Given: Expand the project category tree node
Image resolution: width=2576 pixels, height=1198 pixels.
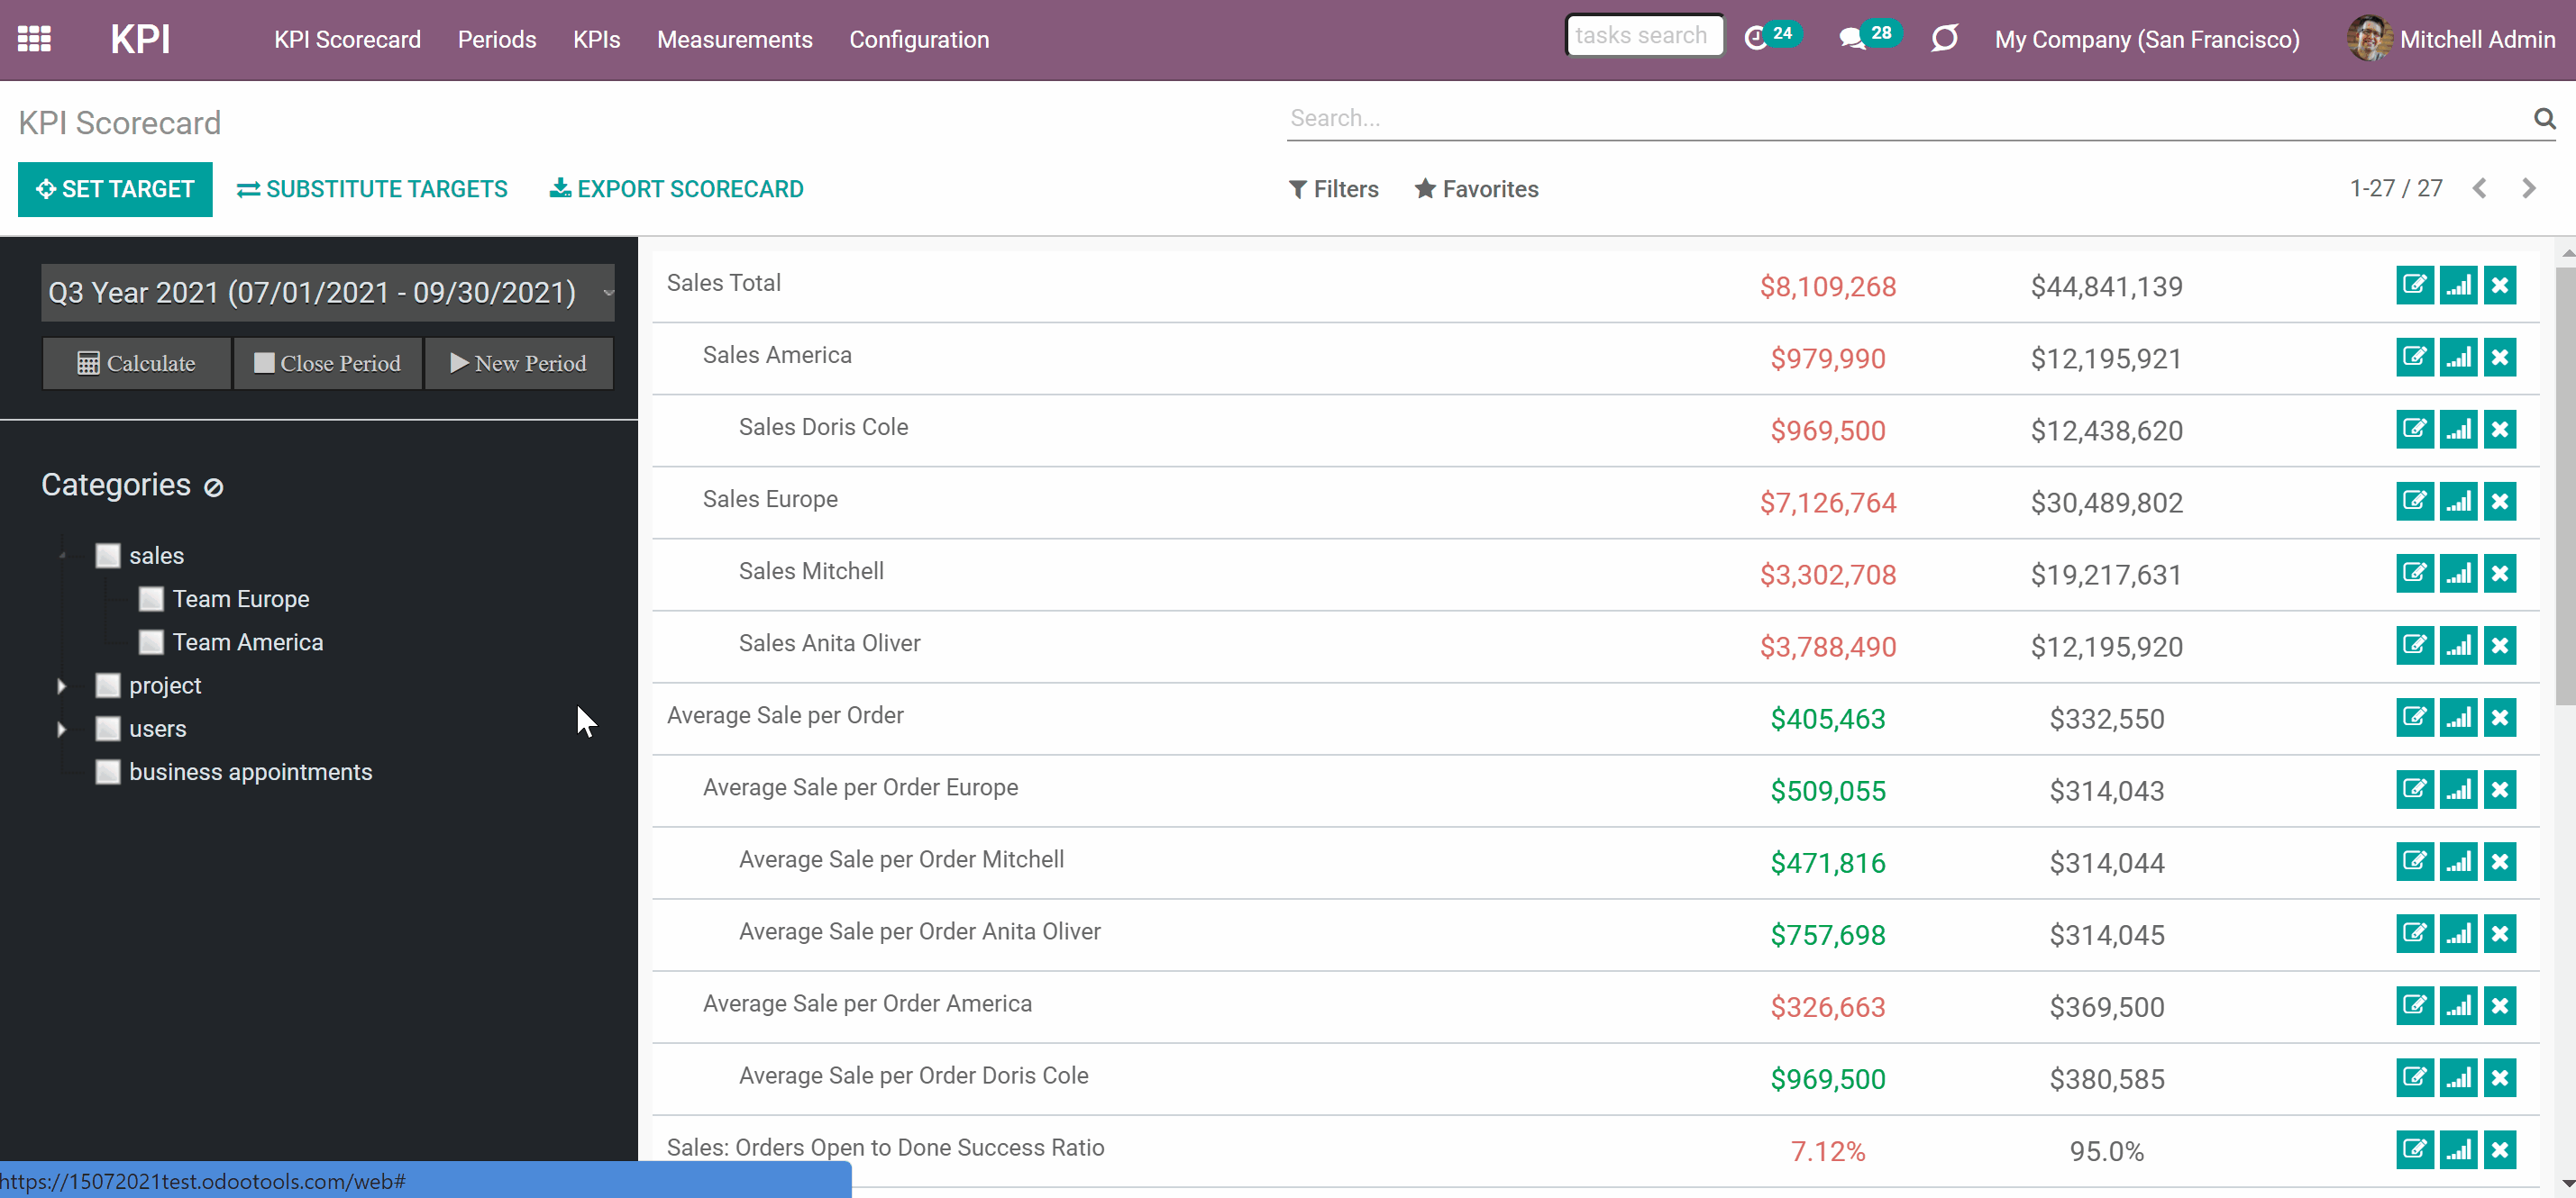Looking at the screenshot, I should click(62, 685).
